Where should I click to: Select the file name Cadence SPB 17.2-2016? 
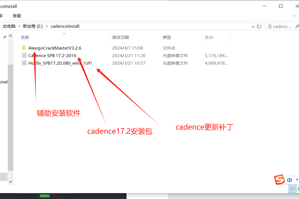(52, 55)
